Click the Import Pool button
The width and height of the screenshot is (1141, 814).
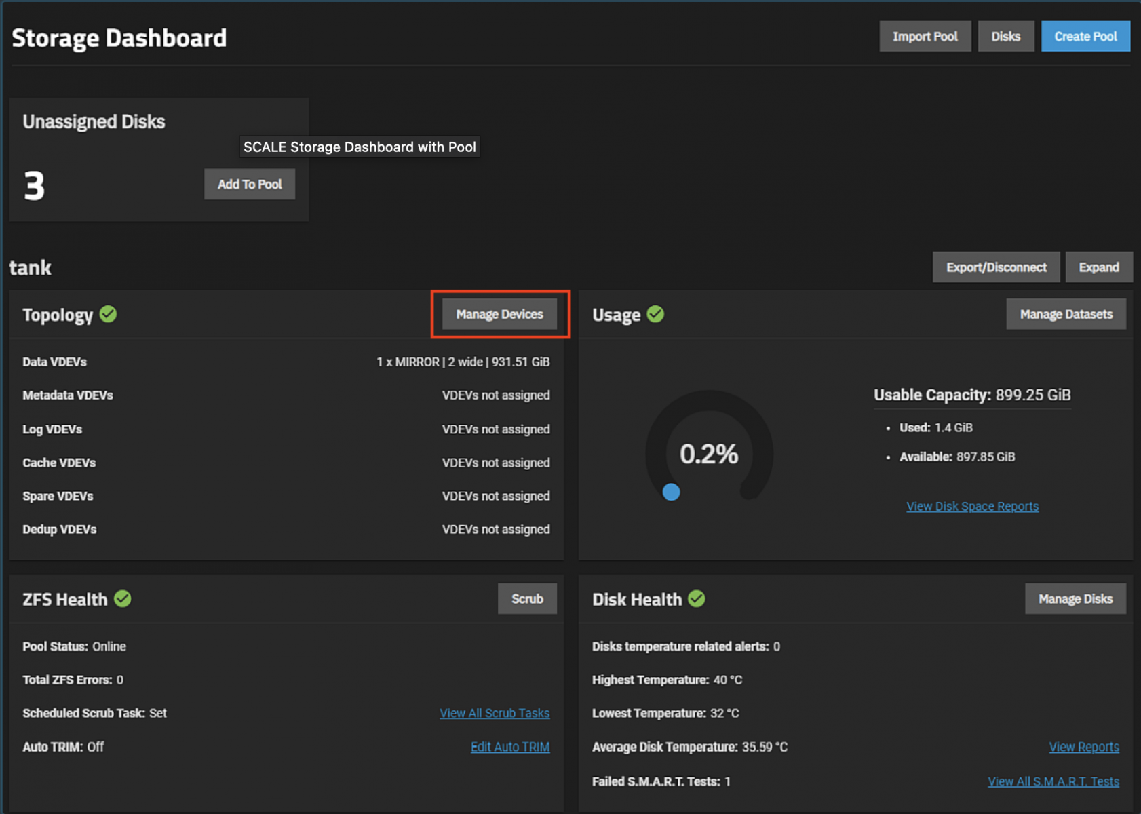pyautogui.click(x=925, y=37)
